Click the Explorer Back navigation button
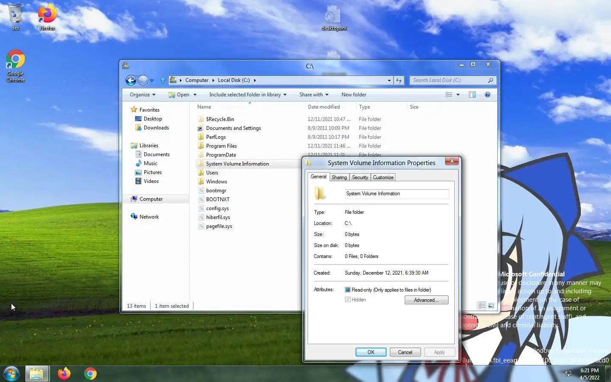Image resolution: width=611 pixels, height=382 pixels. (131, 80)
